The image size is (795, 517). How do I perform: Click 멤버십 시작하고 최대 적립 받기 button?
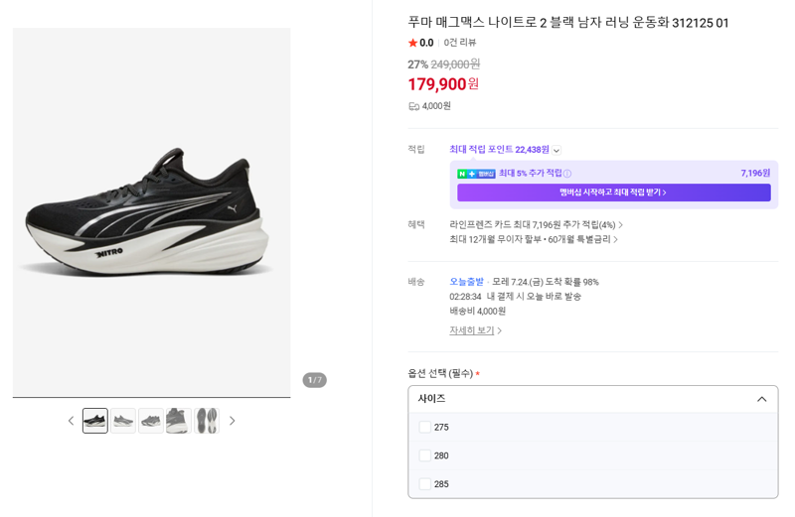click(x=613, y=193)
